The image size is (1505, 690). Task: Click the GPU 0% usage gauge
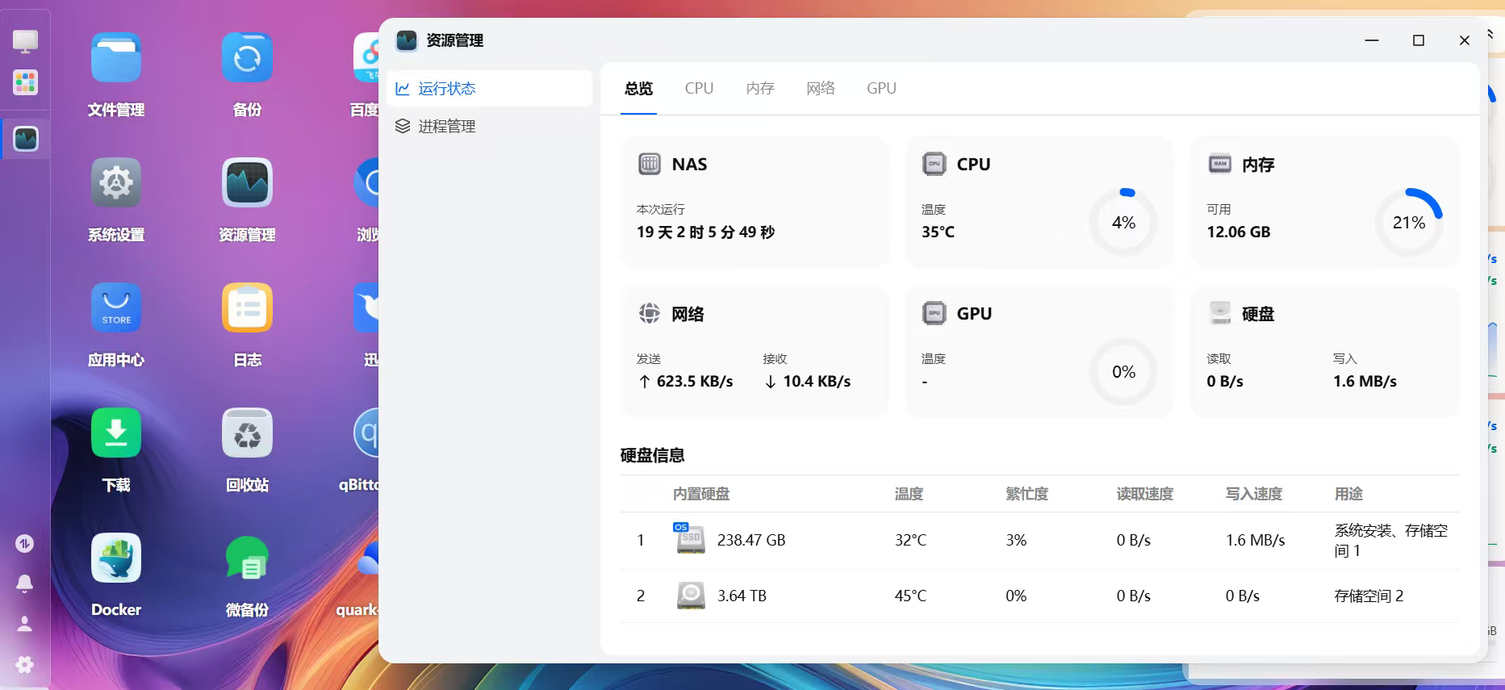coord(1123,371)
